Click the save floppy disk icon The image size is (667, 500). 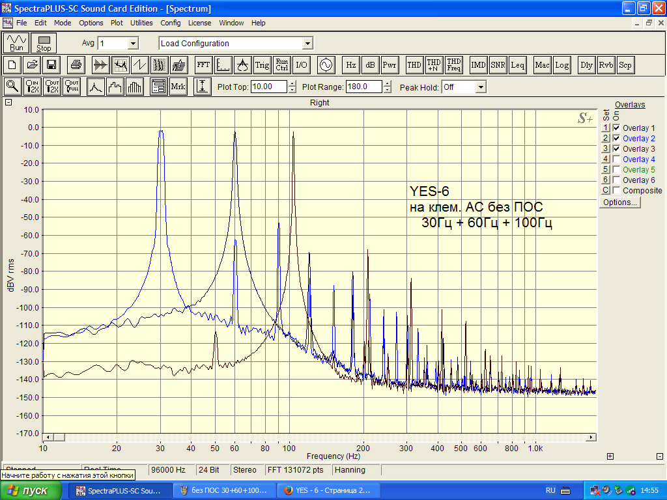[x=51, y=65]
